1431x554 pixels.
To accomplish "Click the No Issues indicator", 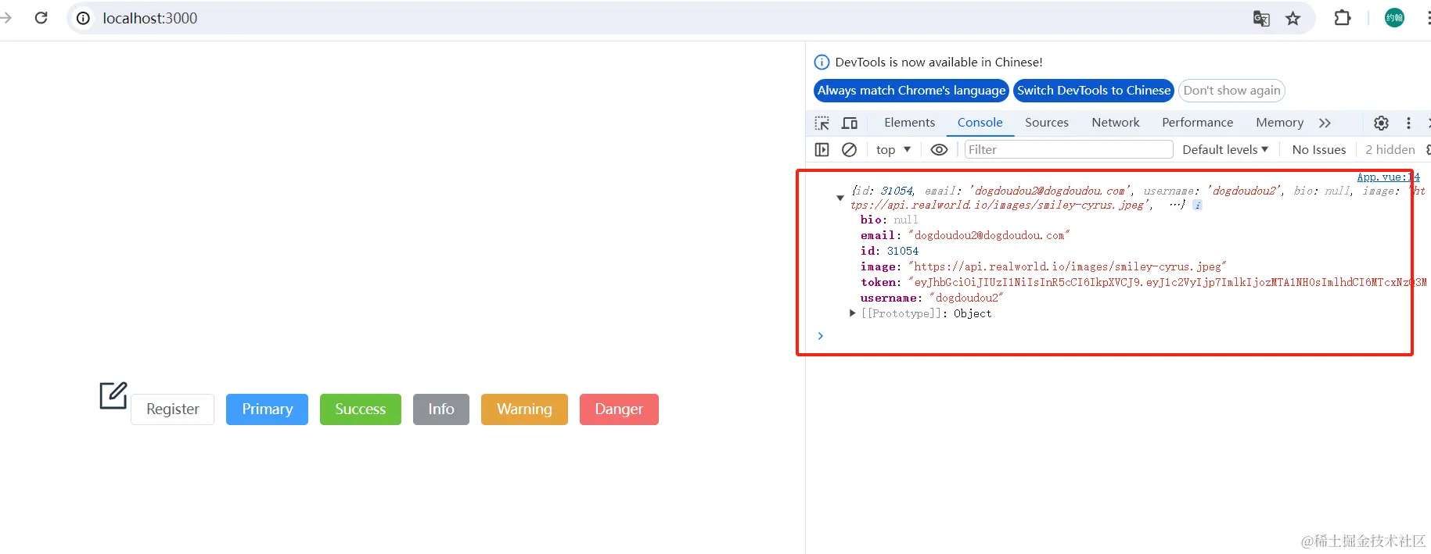I will pos(1319,150).
